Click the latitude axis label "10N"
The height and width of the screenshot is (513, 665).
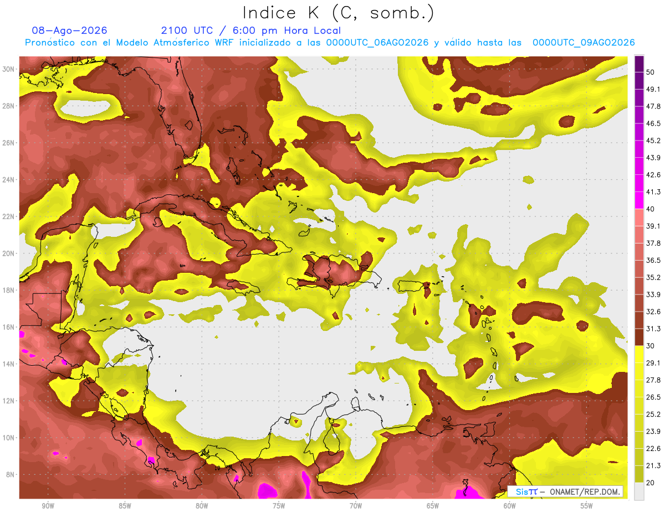tap(9, 438)
